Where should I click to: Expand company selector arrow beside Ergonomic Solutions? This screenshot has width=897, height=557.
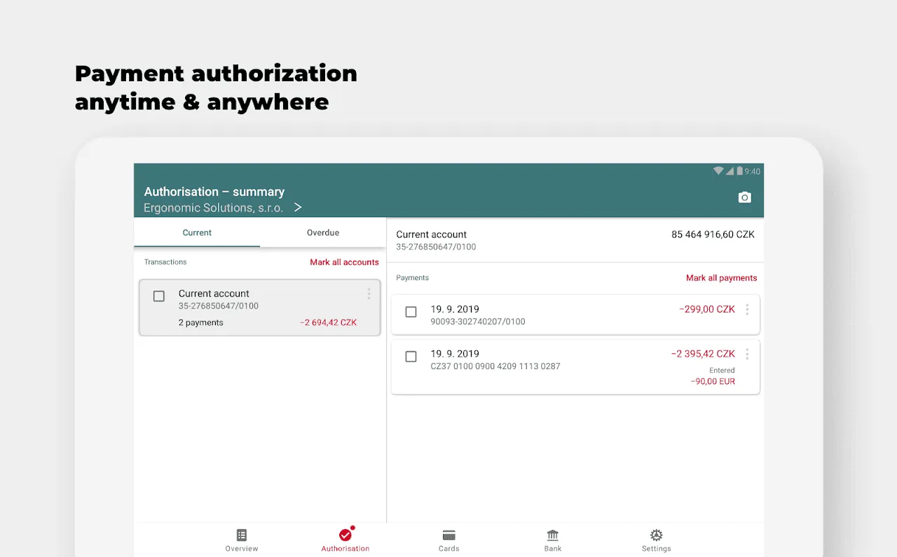pyautogui.click(x=298, y=207)
